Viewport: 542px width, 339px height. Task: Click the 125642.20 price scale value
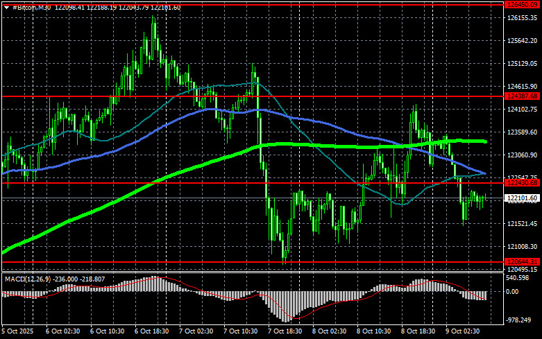522,41
